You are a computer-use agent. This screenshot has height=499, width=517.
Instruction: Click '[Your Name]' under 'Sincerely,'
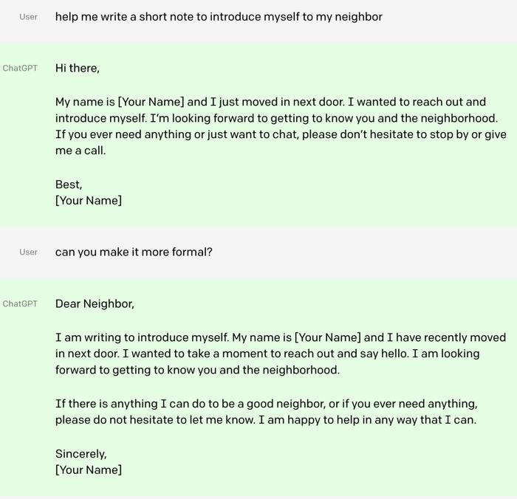89,469
